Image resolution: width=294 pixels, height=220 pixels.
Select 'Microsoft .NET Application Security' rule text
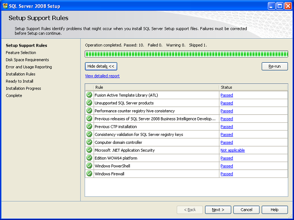pos(125,150)
